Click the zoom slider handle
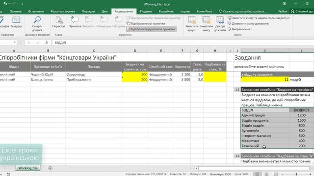Viewport: 314px width, 176px height. [296, 174]
